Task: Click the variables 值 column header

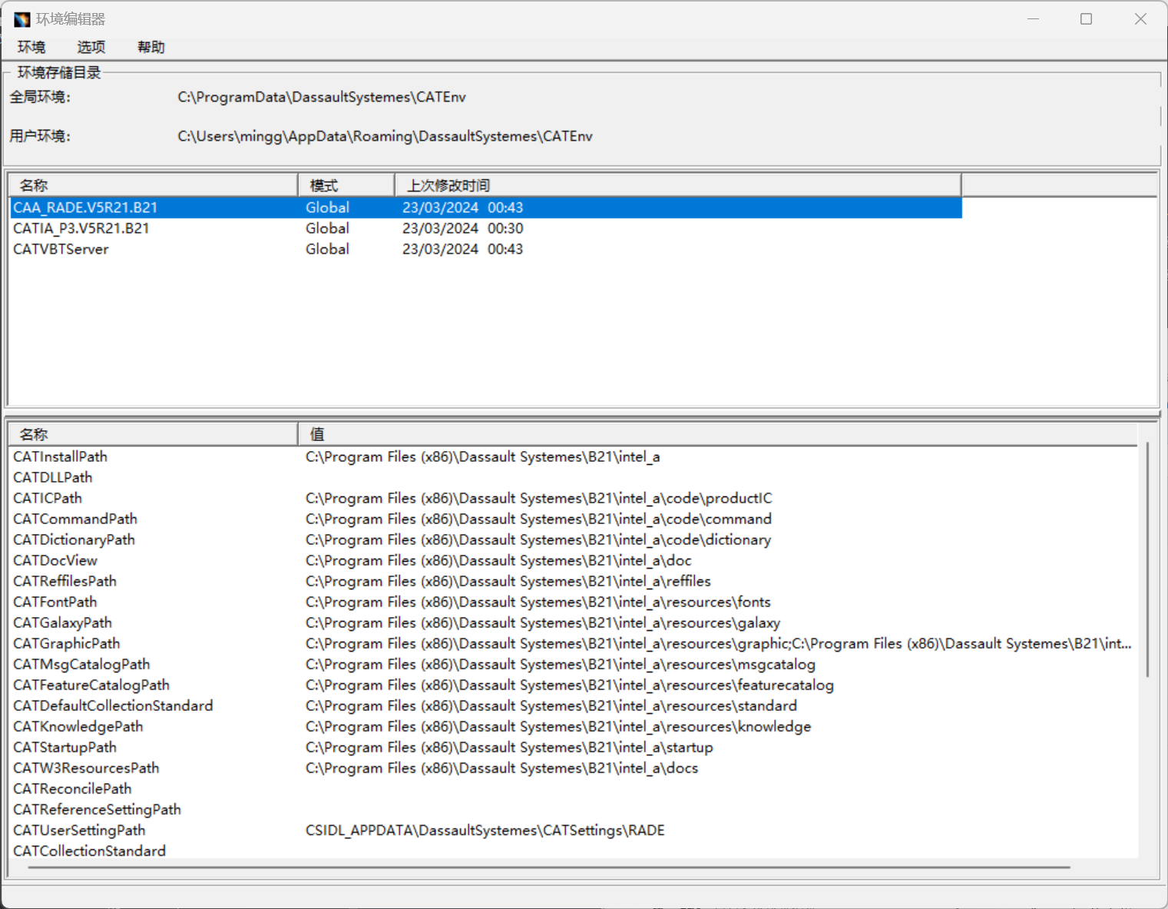Action: [718, 434]
